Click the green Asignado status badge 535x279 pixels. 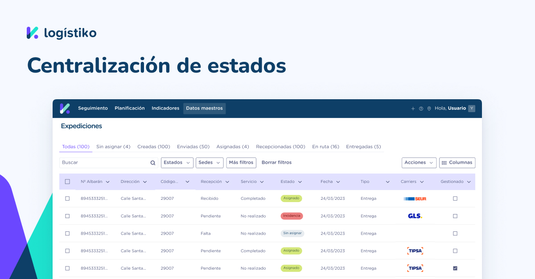[291, 198]
